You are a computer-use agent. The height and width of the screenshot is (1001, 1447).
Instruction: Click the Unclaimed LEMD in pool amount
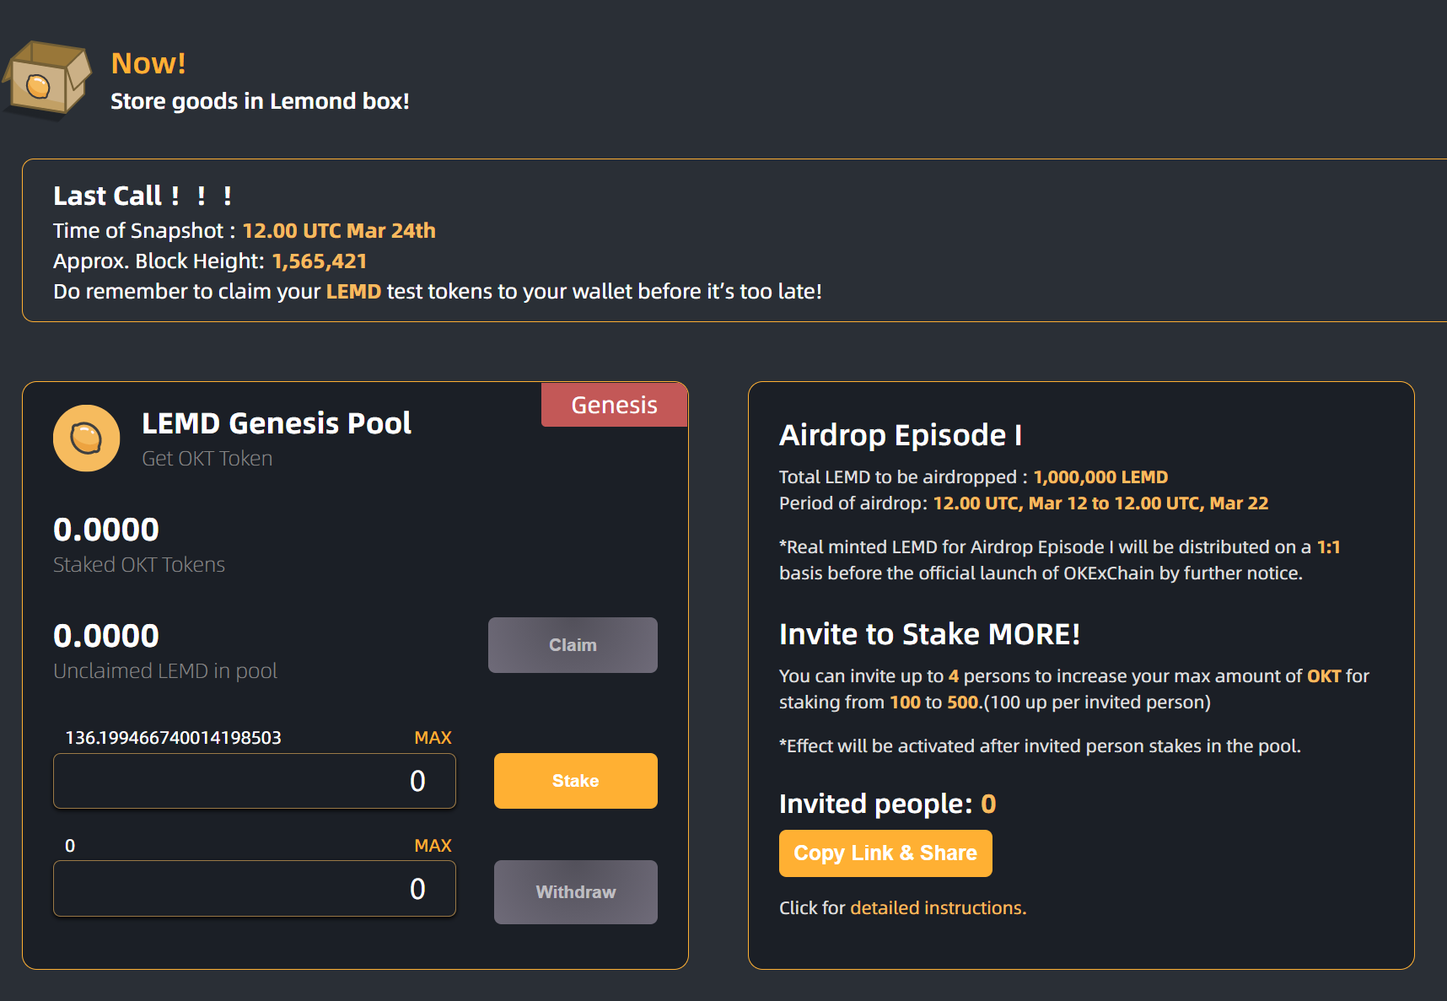[106, 636]
